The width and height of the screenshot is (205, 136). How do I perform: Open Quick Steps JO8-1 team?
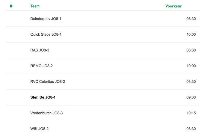coord(46,34)
